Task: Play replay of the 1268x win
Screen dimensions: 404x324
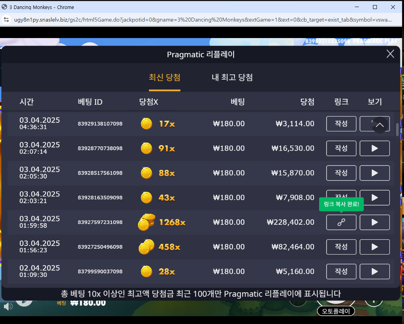Action: [x=375, y=222]
